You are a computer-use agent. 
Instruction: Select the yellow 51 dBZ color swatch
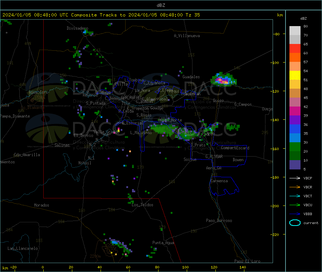pyautogui.click(x=295, y=75)
